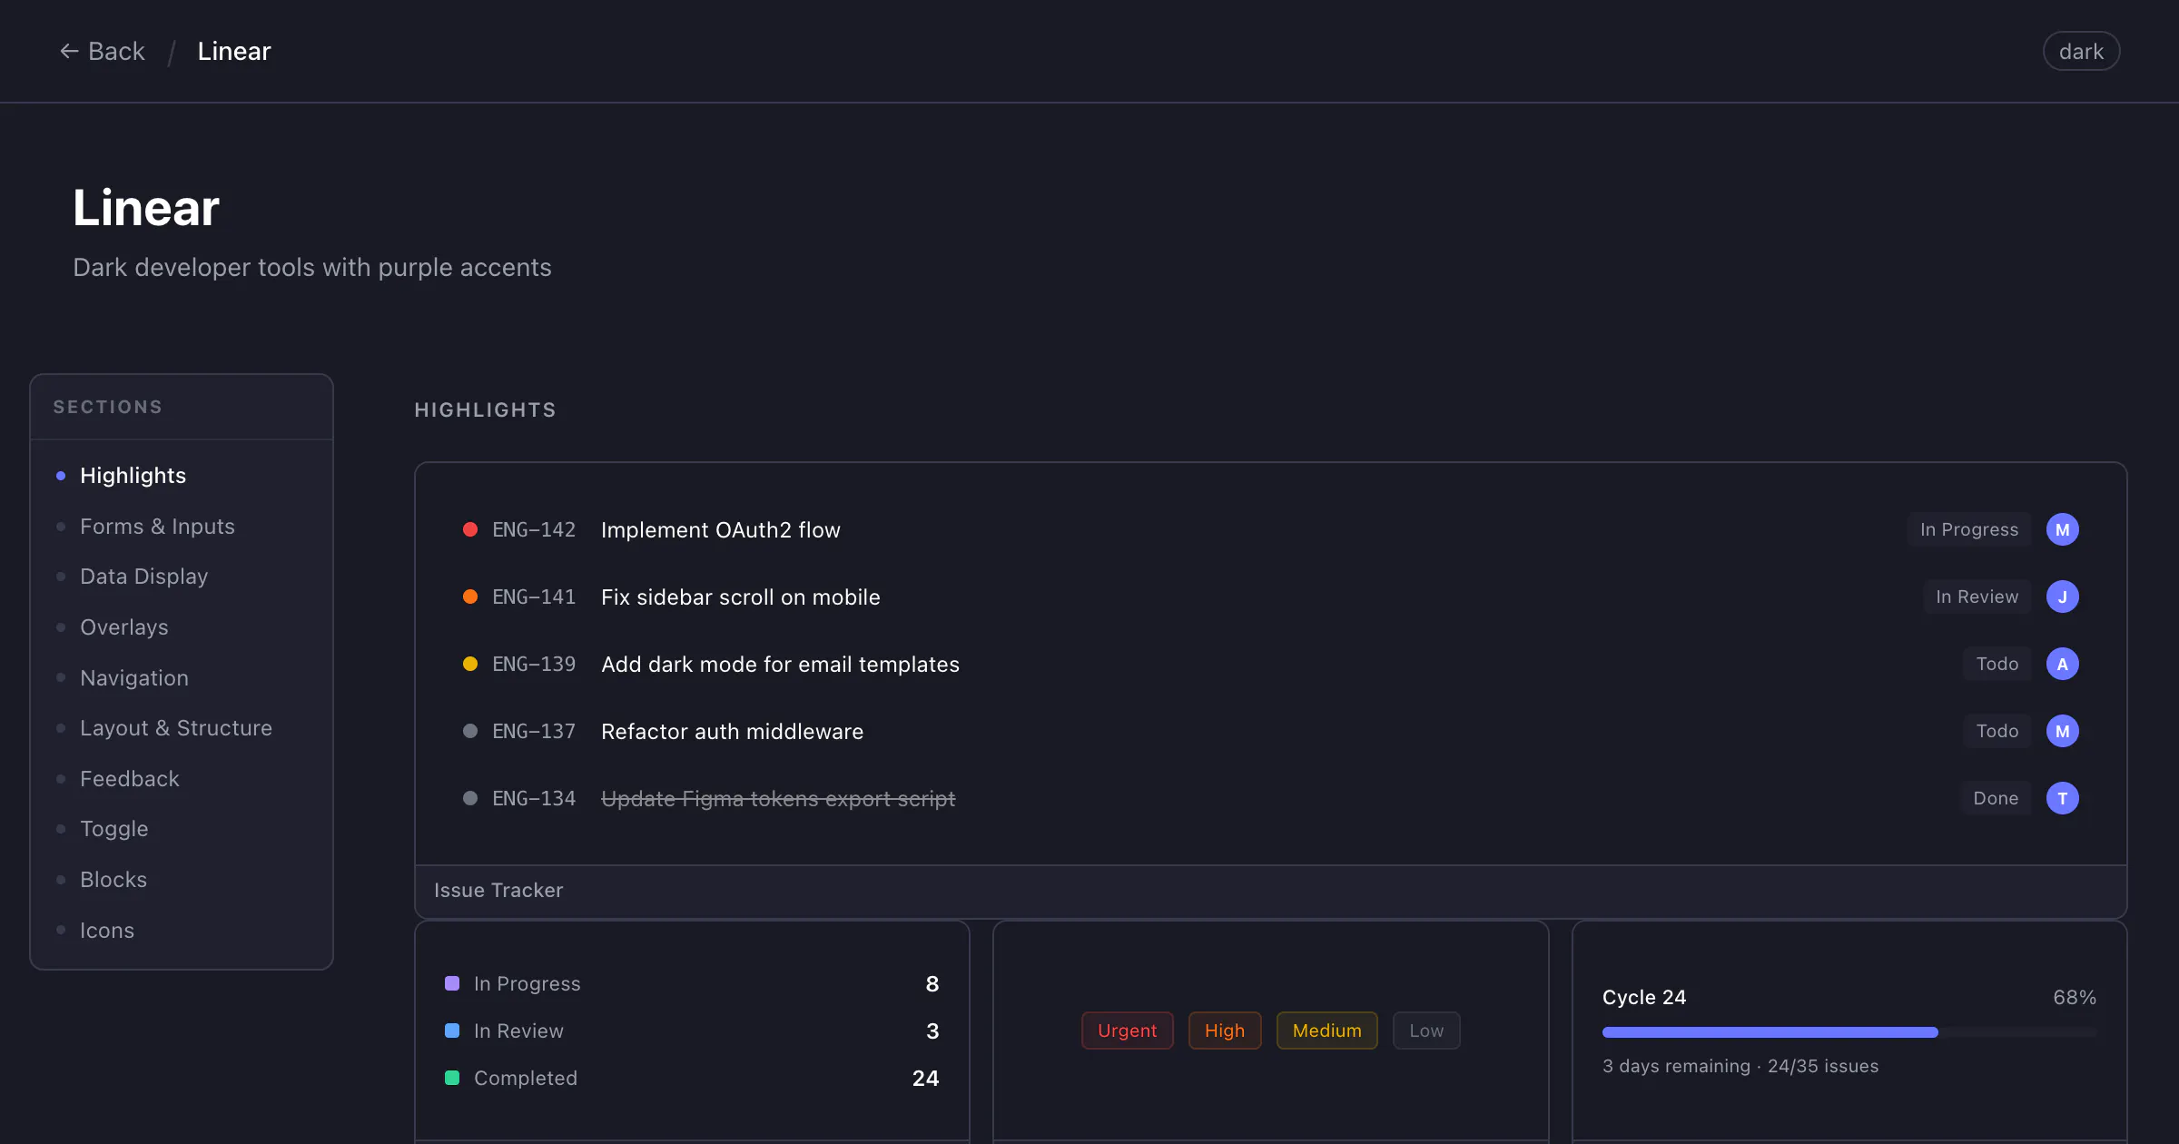Screen dimensions: 2179x1144
Task: Click the In Review count of 3
Action: point(932,1031)
